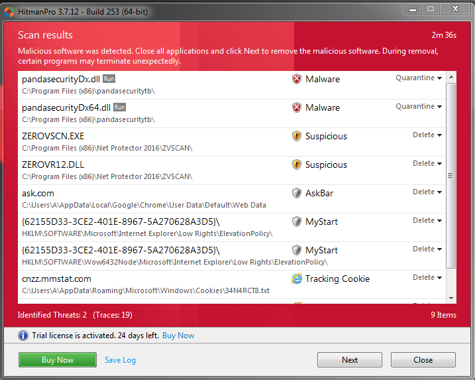Open Delete dropdown for ZEROVR12.DLL
475x380 pixels.
tap(427, 163)
